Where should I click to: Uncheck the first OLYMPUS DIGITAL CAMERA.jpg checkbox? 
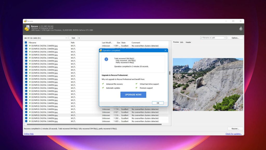point(26,46)
